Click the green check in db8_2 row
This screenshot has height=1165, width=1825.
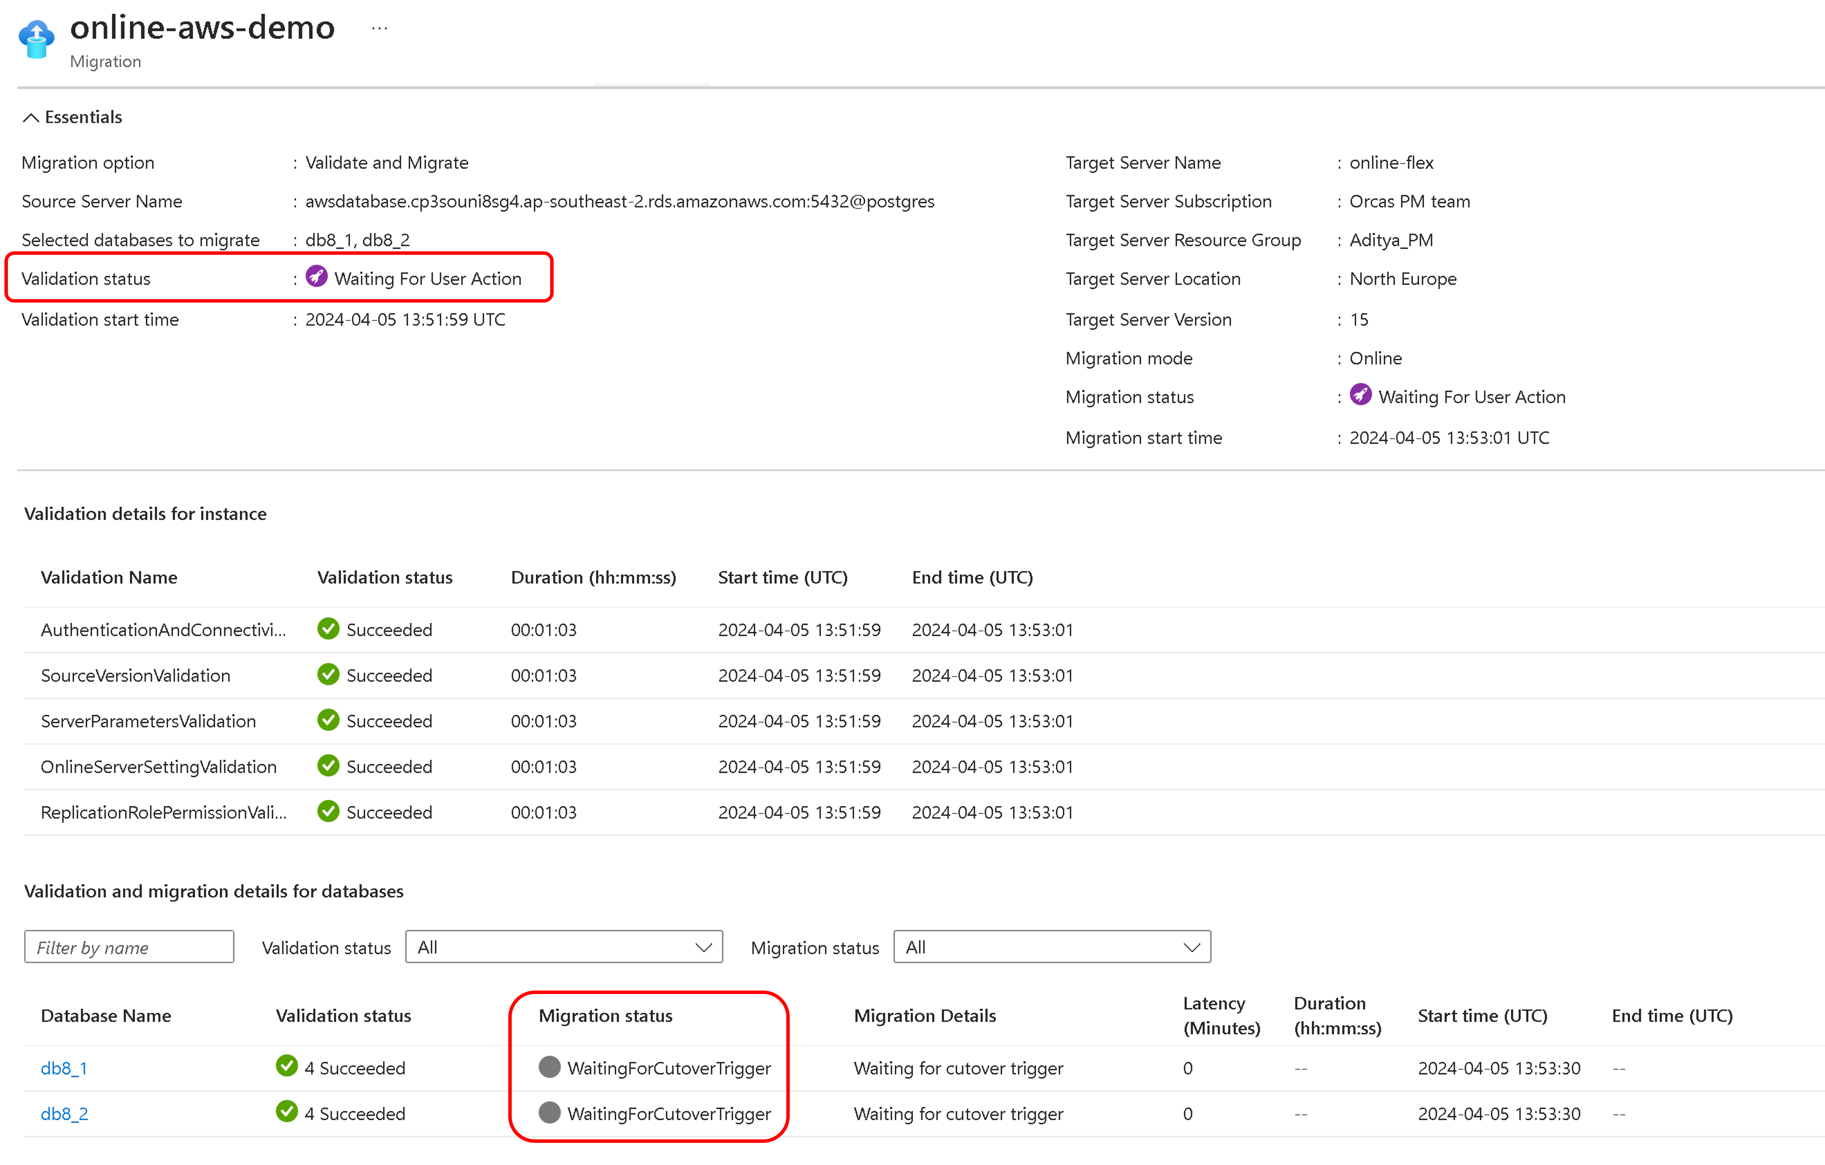point(286,1111)
